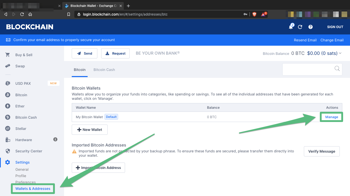Screen dimensions: 350x196
Task: Open a new browser tab with plus
Action: [128, 6]
